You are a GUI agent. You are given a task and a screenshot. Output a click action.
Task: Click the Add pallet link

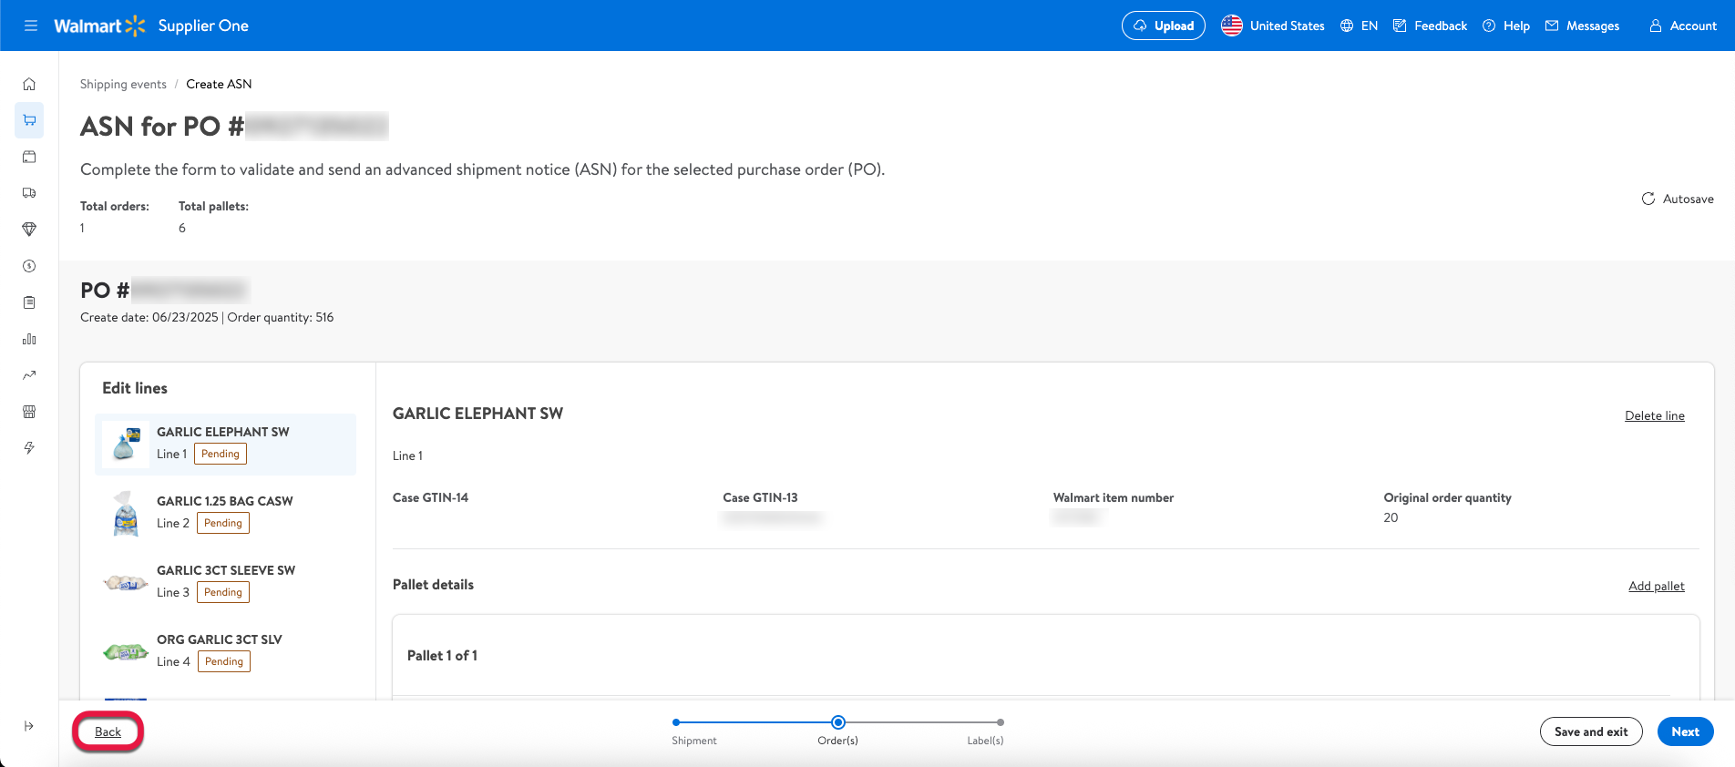point(1656,586)
